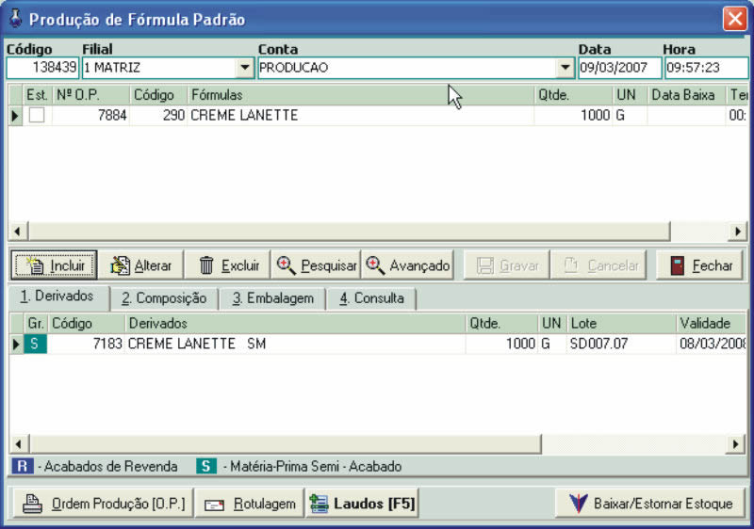Click the Baixar/Estornar Estoque button

[650, 504]
